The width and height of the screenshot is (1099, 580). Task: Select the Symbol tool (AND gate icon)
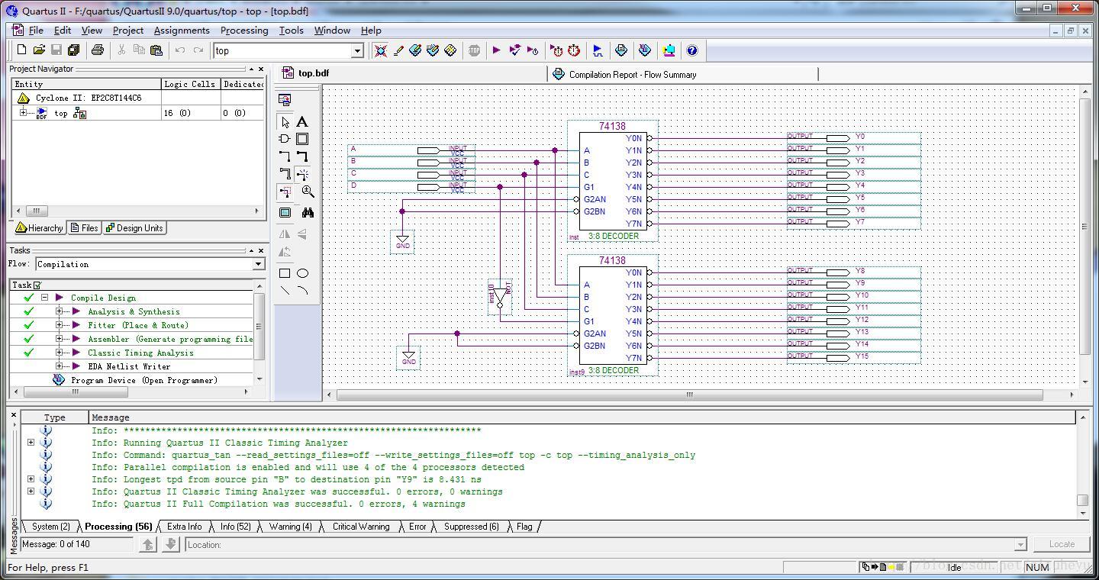click(x=285, y=139)
